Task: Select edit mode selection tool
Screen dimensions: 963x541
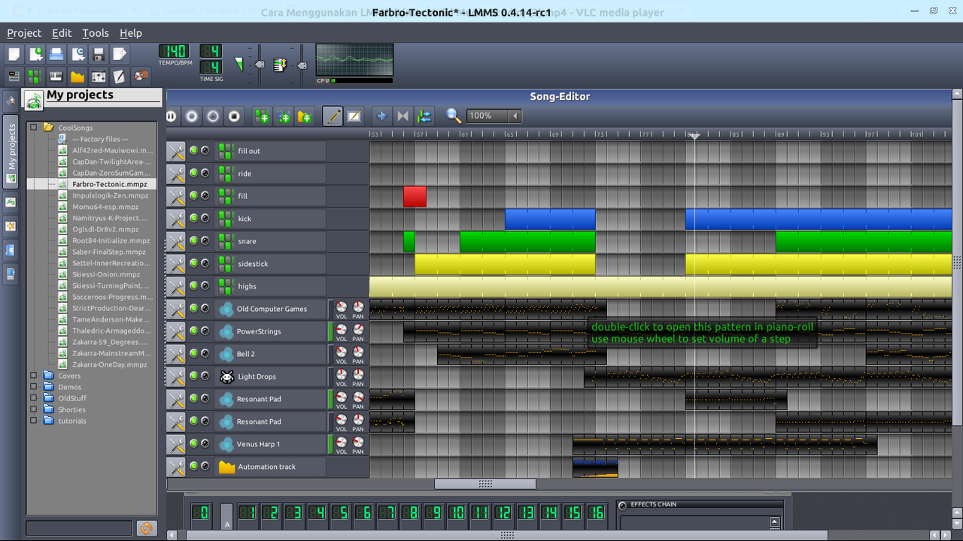Action: (x=354, y=116)
